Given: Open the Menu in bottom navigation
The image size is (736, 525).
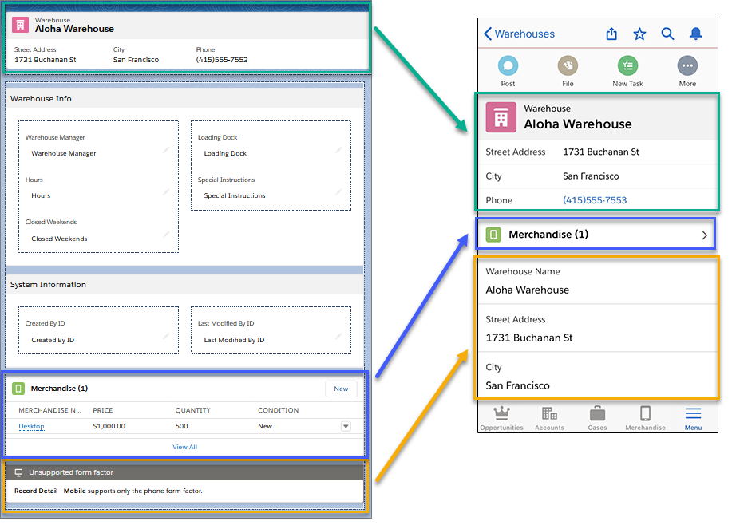Looking at the screenshot, I should pyautogui.click(x=693, y=417).
